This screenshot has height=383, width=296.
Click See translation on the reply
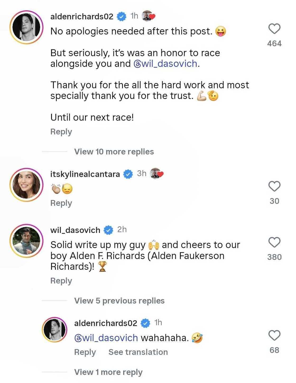tap(138, 352)
